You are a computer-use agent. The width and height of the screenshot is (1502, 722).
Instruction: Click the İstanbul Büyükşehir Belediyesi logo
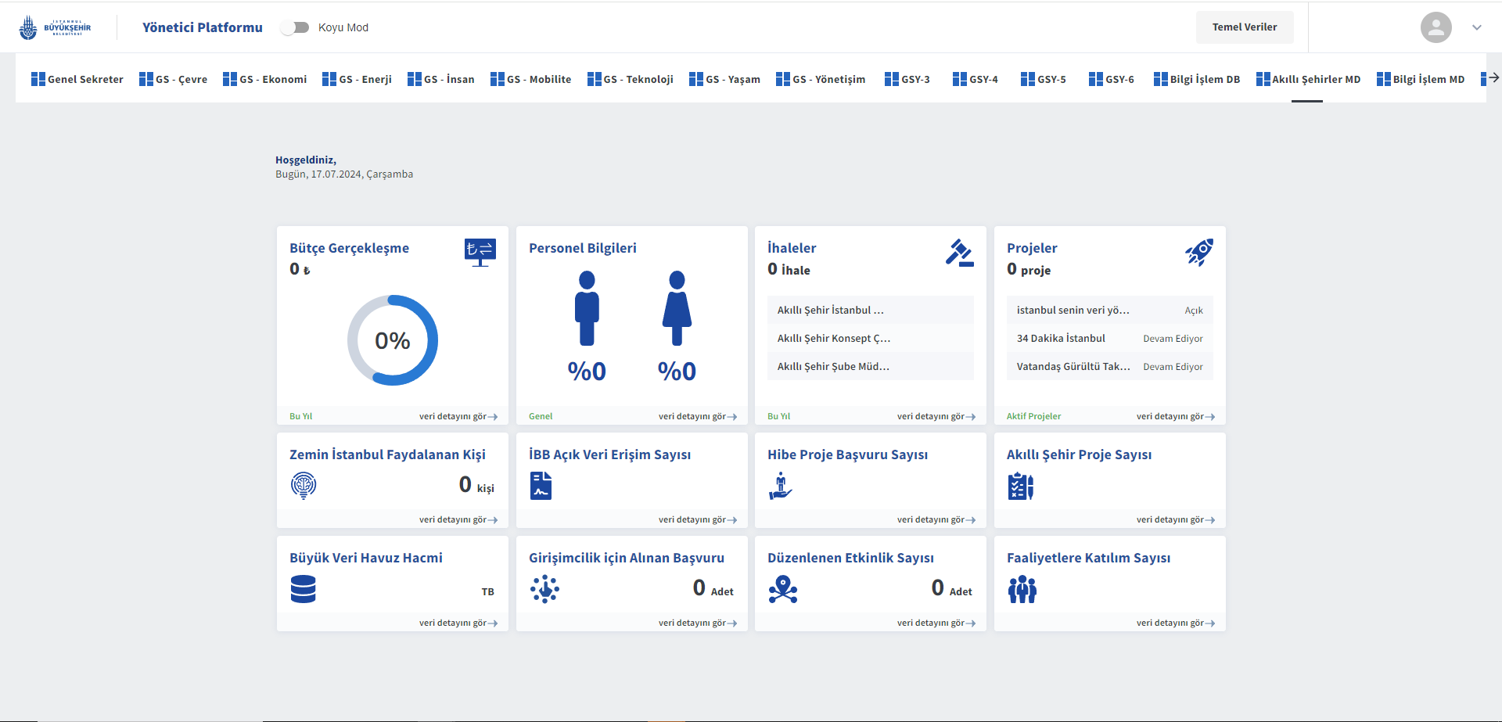coord(55,27)
